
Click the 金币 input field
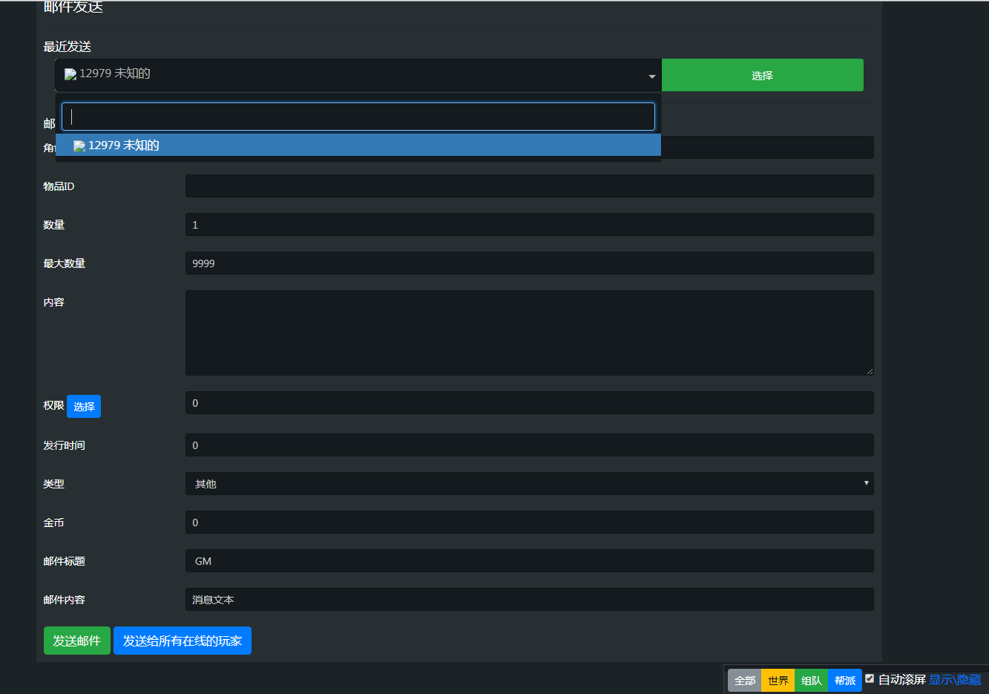point(530,523)
